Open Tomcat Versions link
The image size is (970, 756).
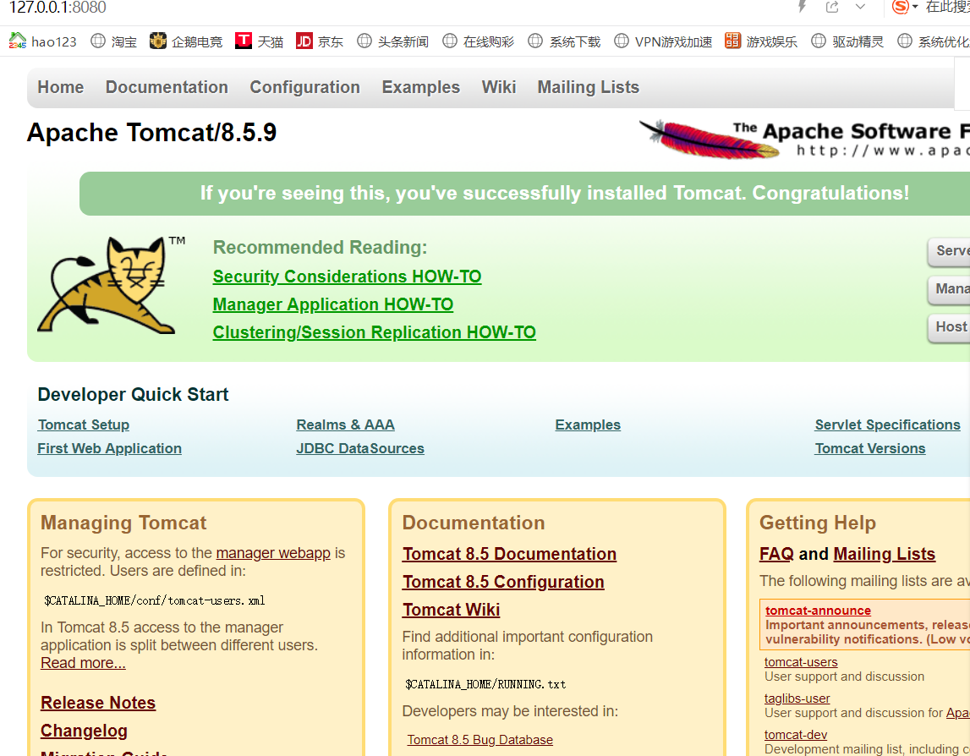click(x=870, y=448)
